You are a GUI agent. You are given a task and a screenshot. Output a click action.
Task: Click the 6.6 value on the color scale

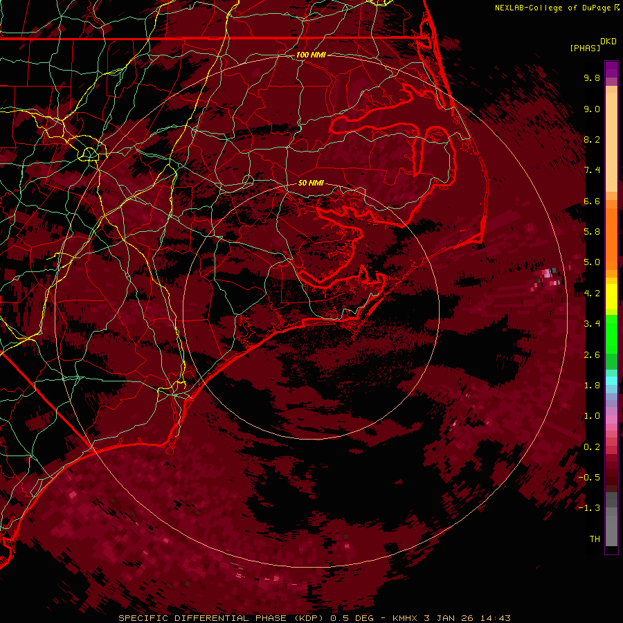click(x=592, y=201)
